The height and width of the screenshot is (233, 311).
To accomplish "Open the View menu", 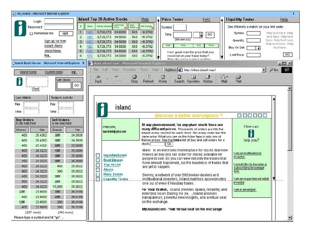I will click(x=115, y=70).
